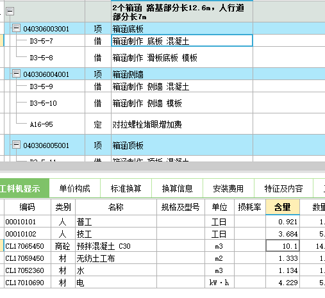Click the 商砼 category cell
The width and height of the screenshot is (325, 298).
[x=63, y=246]
